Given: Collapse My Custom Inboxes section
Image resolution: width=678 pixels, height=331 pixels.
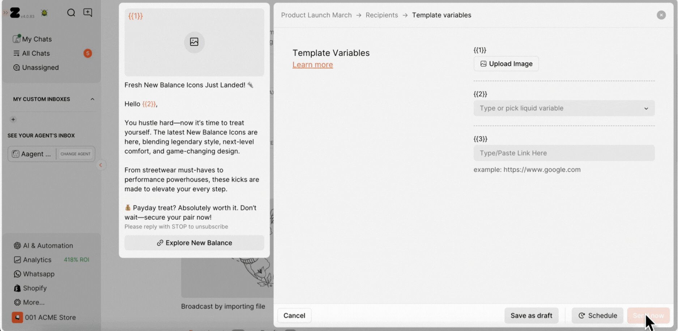Looking at the screenshot, I should point(92,99).
